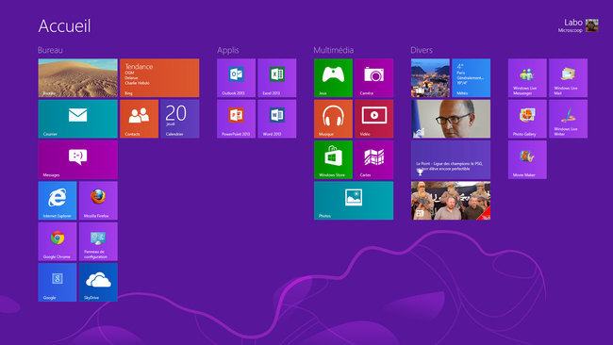Open the Musique headphones tile
Screen dimensions: 613x345
333,119
